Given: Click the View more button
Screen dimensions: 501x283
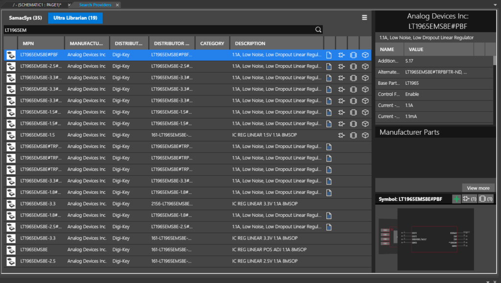Looking at the screenshot, I should pyautogui.click(x=478, y=188).
